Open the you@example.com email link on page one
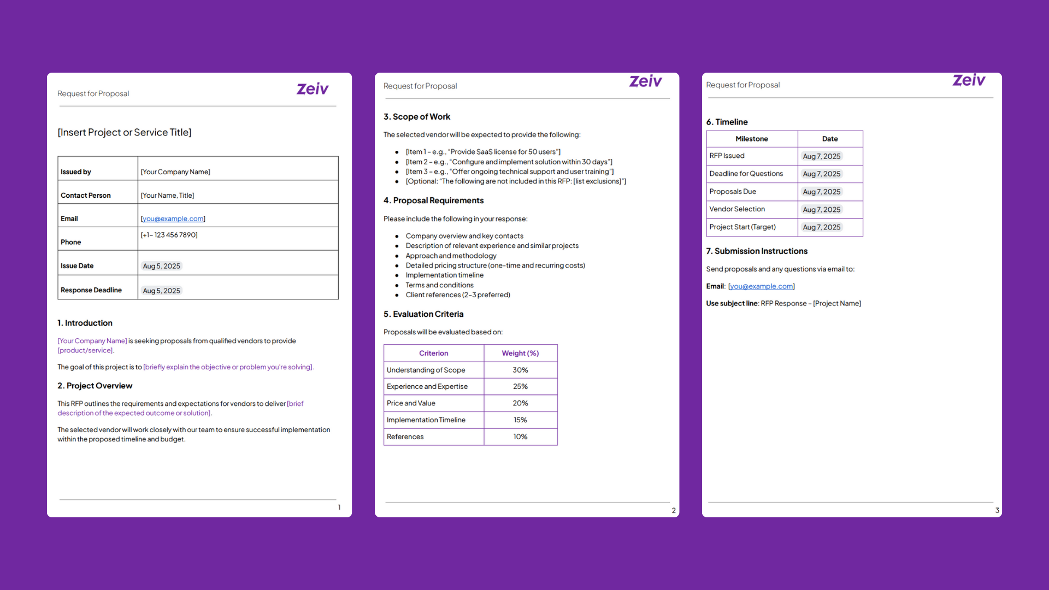Image resolution: width=1049 pixels, height=590 pixels. pyautogui.click(x=173, y=219)
